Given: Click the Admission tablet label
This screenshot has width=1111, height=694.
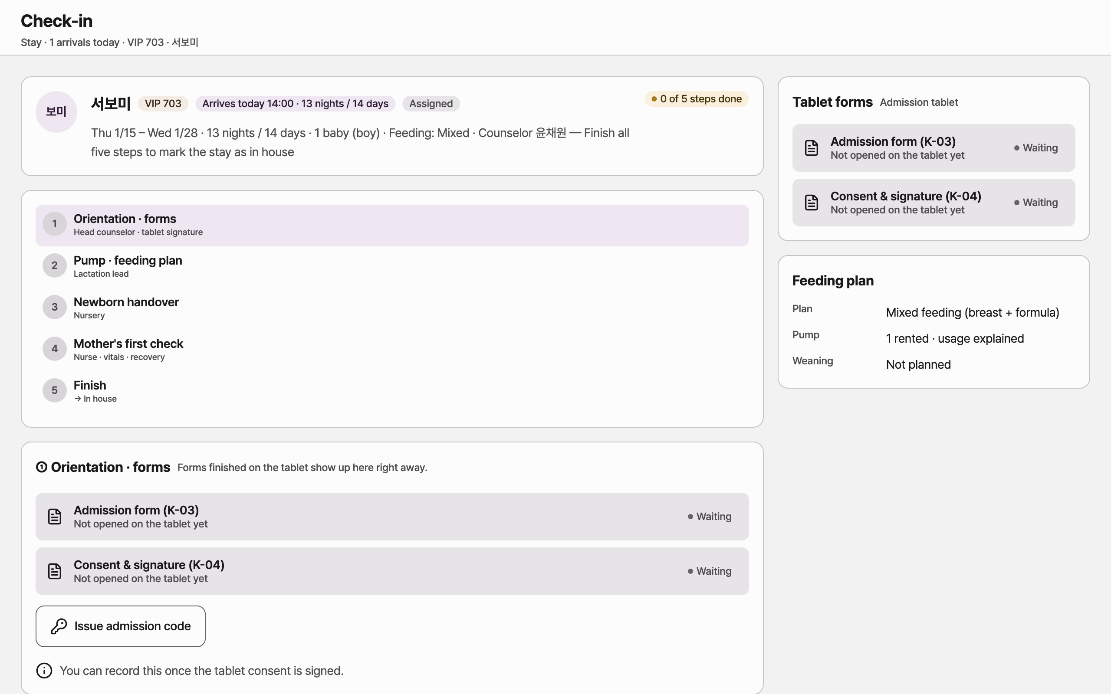Looking at the screenshot, I should (x=919, y=102).
